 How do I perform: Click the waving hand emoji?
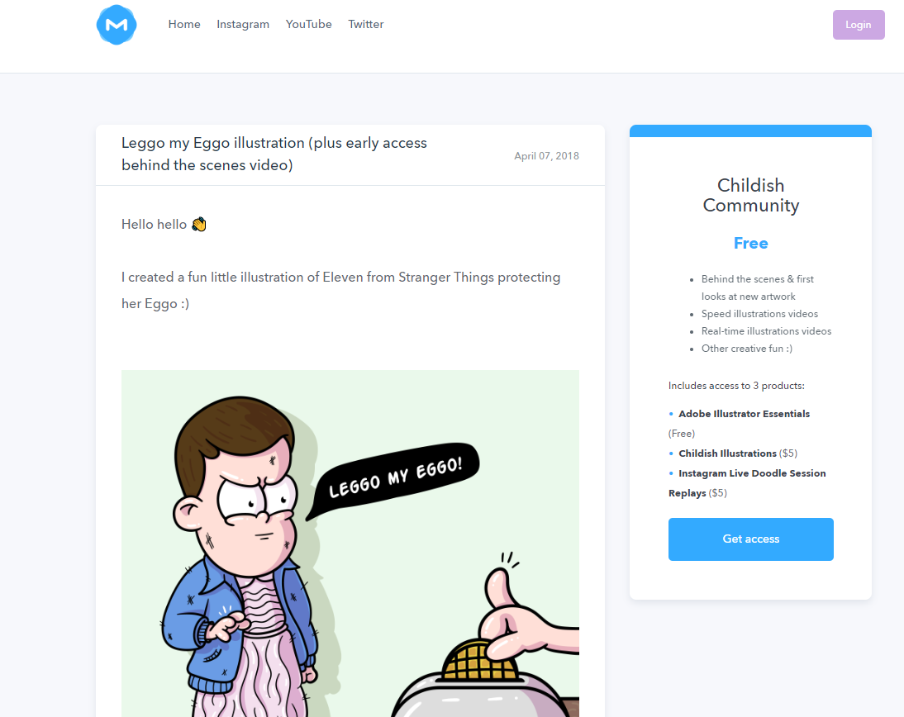pos(199,224)
